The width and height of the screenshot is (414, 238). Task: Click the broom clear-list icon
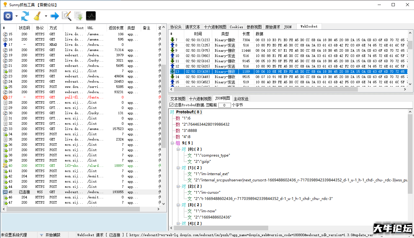coord(38,16)
